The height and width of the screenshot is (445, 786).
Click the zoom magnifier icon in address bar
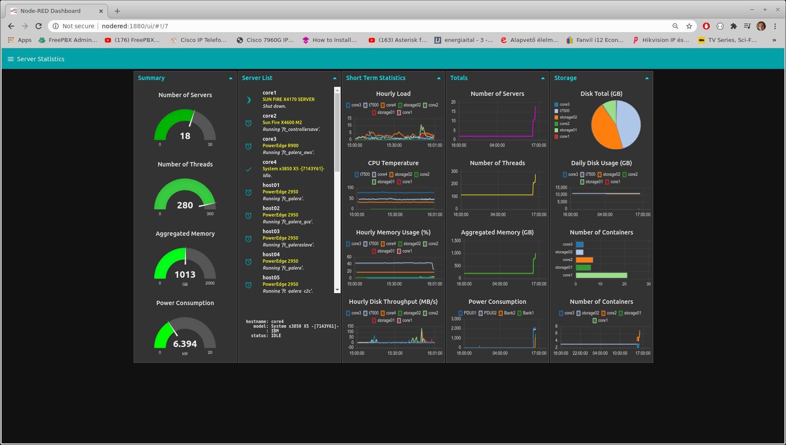coord(675,26)
